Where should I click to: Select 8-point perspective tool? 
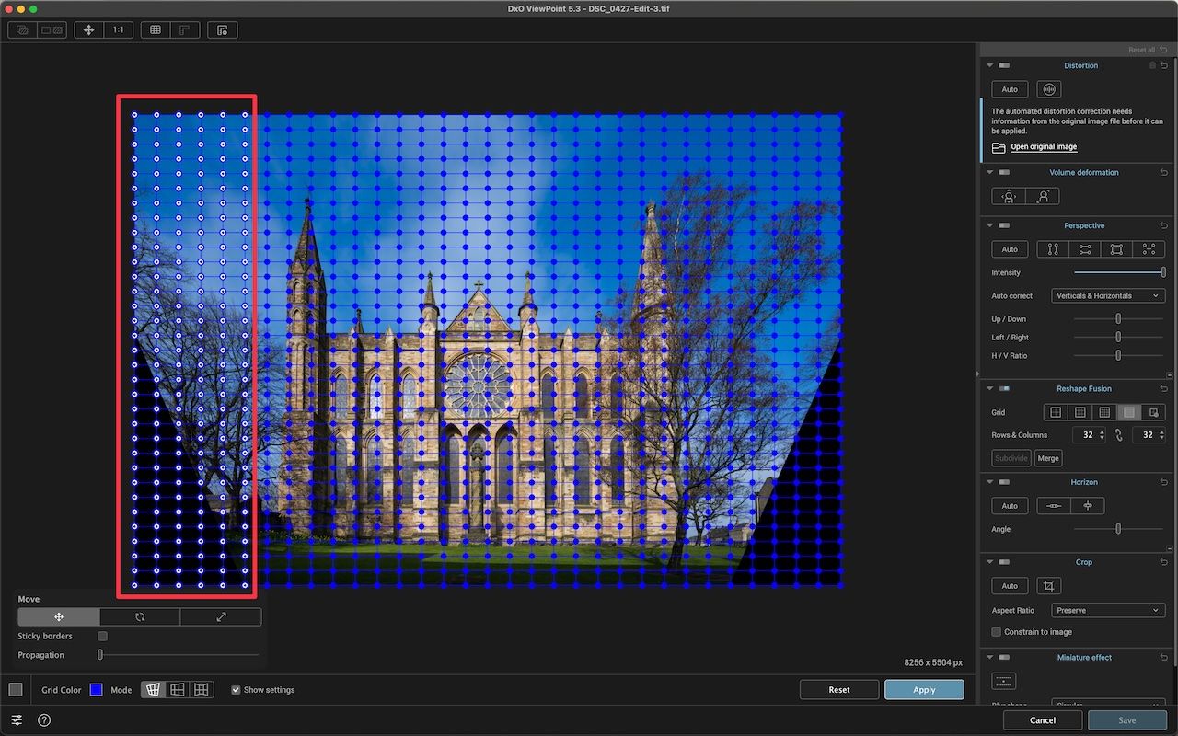1149,249
